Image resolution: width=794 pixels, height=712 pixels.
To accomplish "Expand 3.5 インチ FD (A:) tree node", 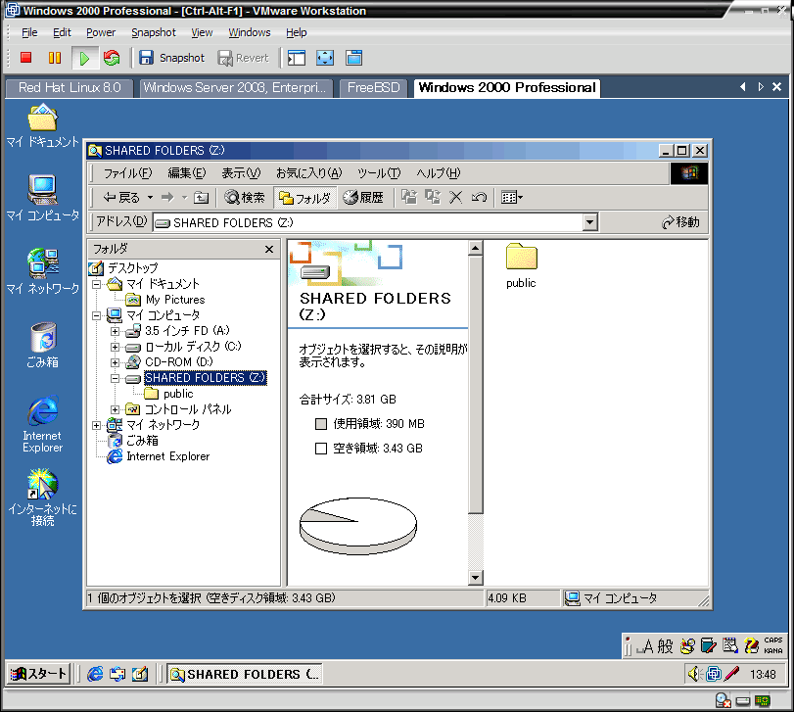I will click(115, 332).
